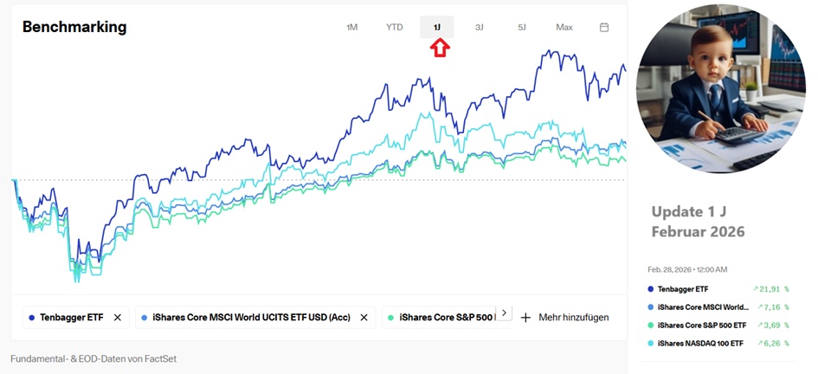Show the Max time range
818x374 pixels.
(x=564, y=27)
